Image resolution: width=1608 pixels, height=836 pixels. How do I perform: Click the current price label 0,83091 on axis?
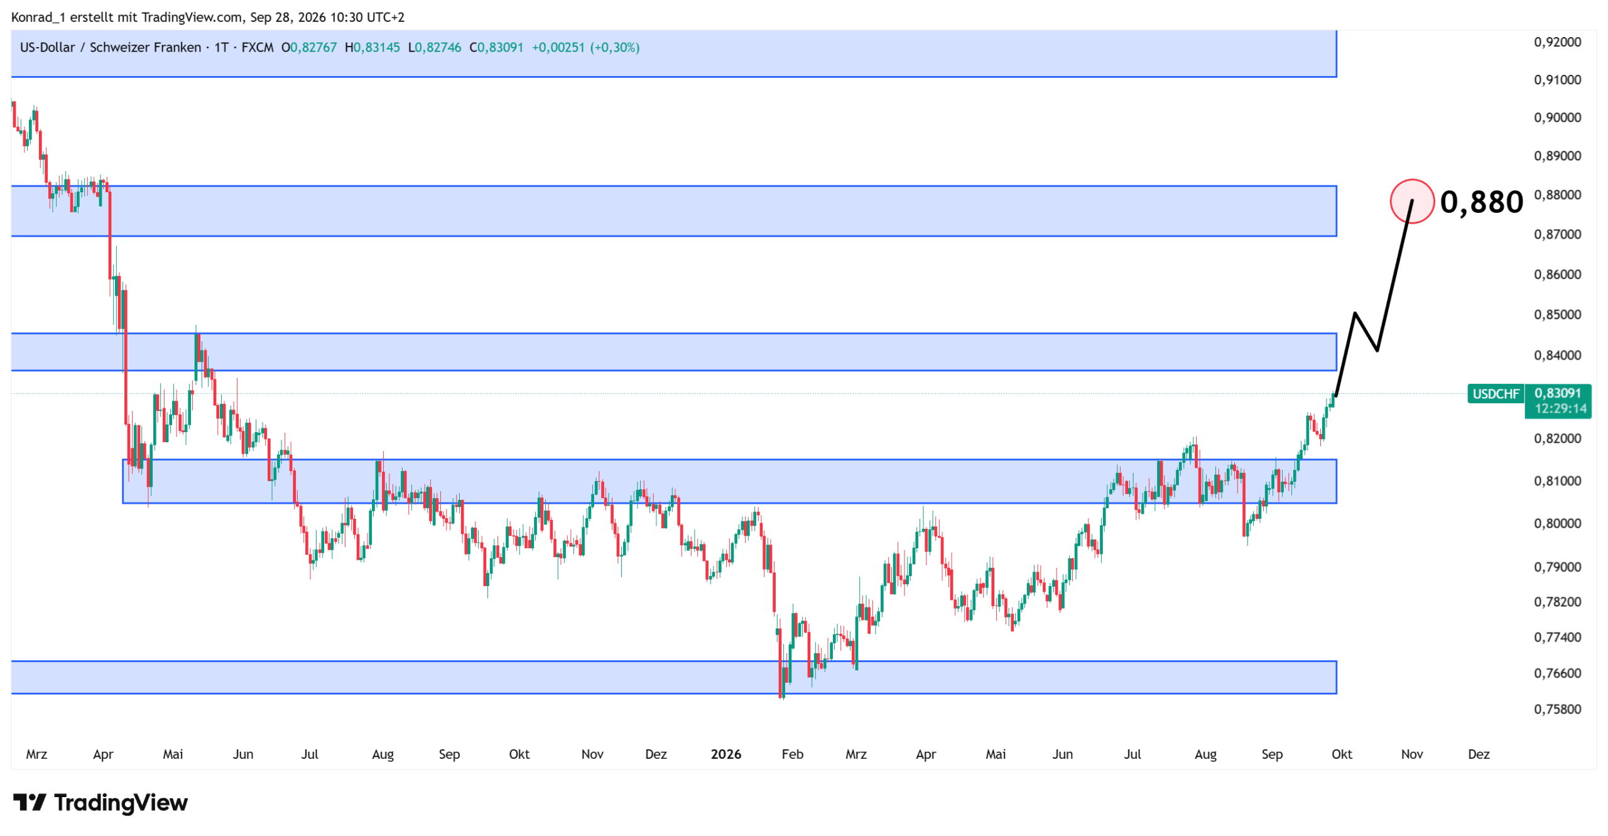pos(1557,393)
